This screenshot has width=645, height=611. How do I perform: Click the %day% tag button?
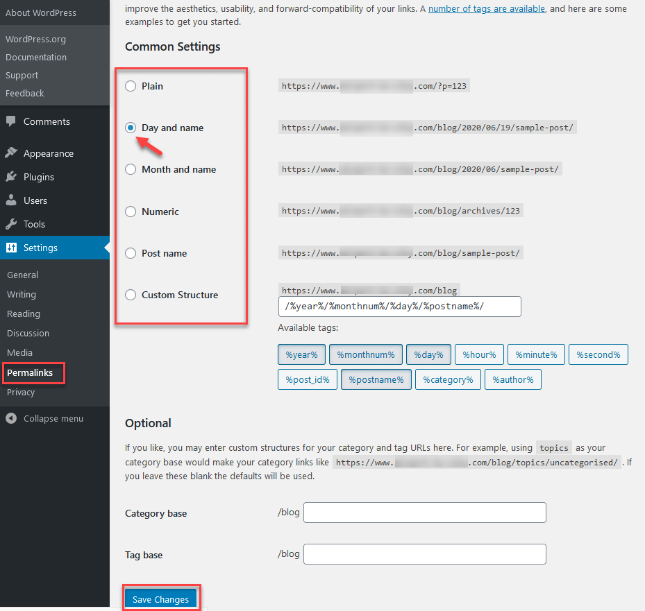pyautogui.click(x=428, y=354)
